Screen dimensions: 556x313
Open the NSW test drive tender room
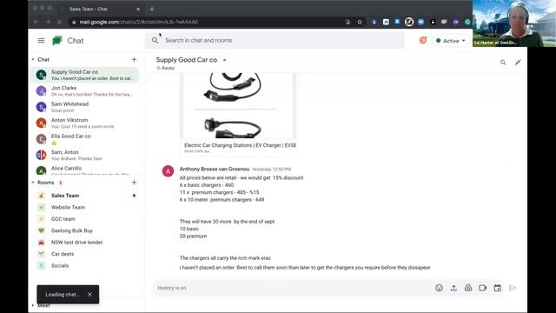[85, 243]
